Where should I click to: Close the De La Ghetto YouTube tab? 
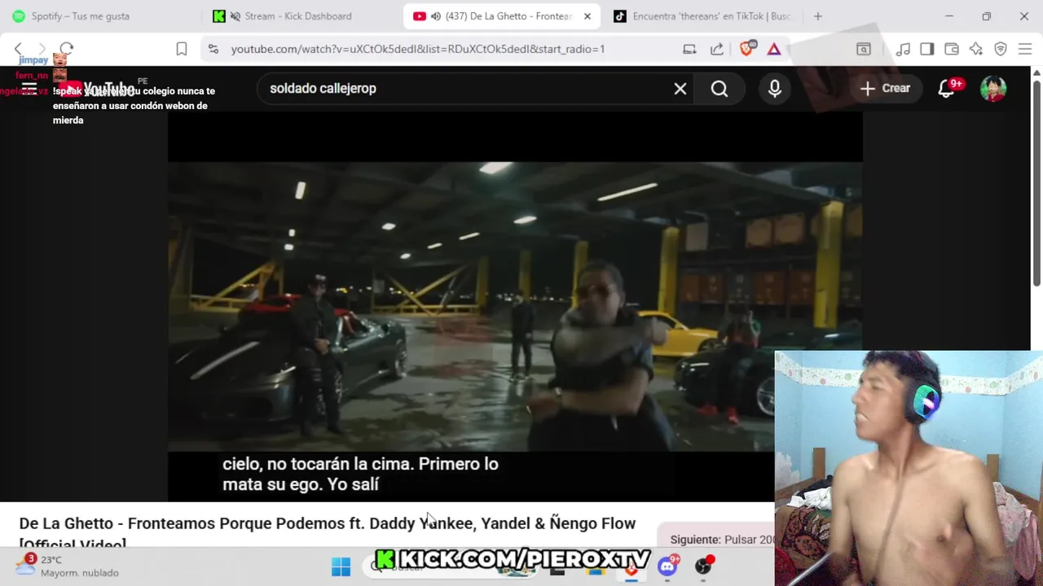588,16
